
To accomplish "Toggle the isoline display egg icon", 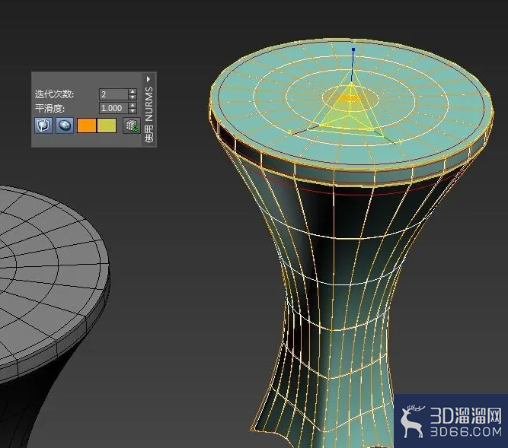I will tap(65, 126).
